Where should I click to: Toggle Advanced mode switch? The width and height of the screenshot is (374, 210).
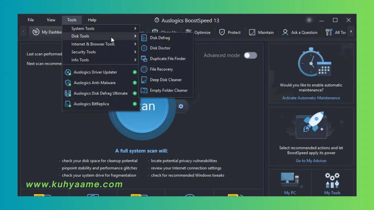click(x=250, y=55)
